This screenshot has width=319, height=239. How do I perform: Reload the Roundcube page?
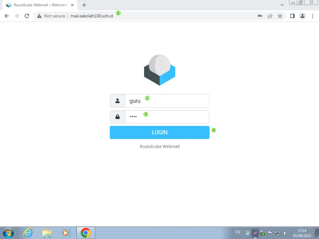coord(27,16)
